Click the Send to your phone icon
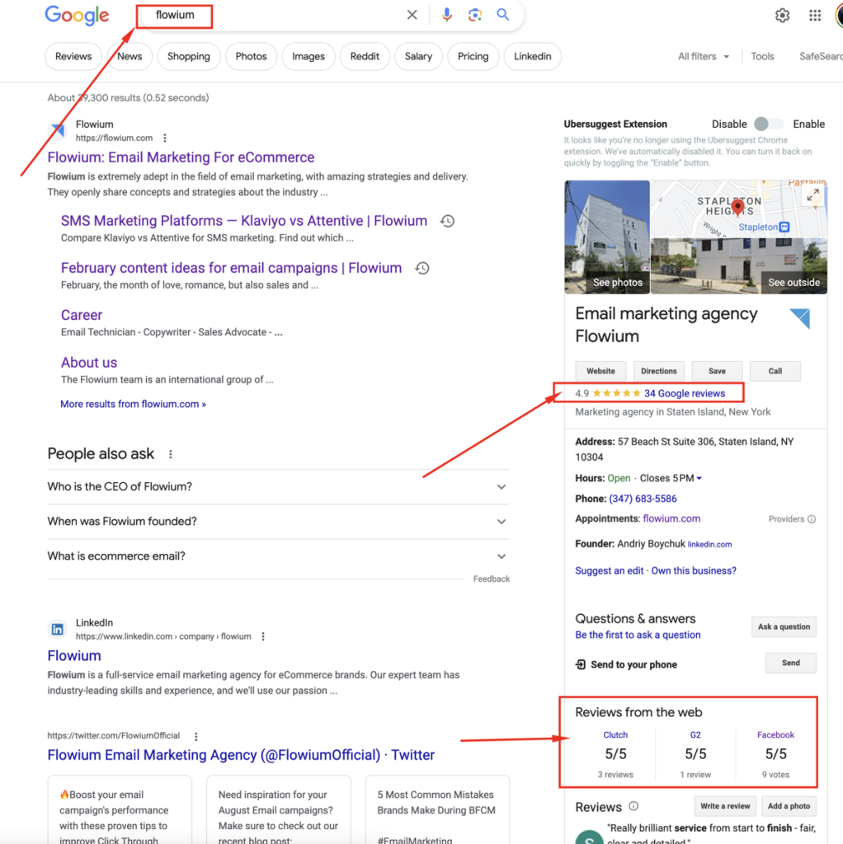The width and height of the screenshot is (843, 844). (x=581, y=664)
